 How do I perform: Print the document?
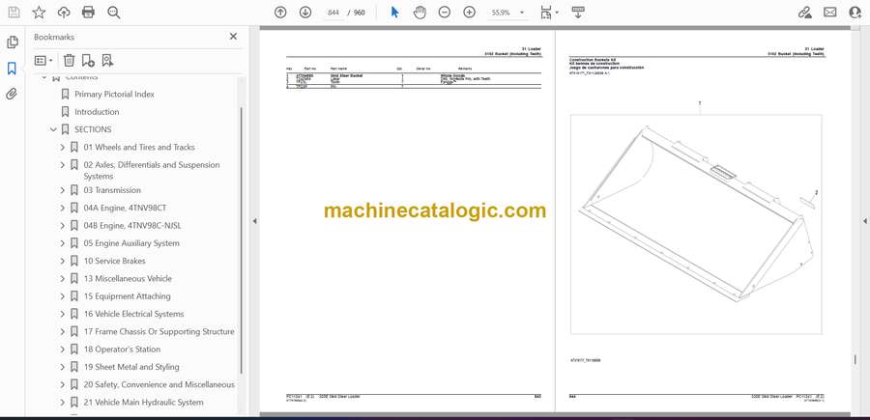[88, 13]
